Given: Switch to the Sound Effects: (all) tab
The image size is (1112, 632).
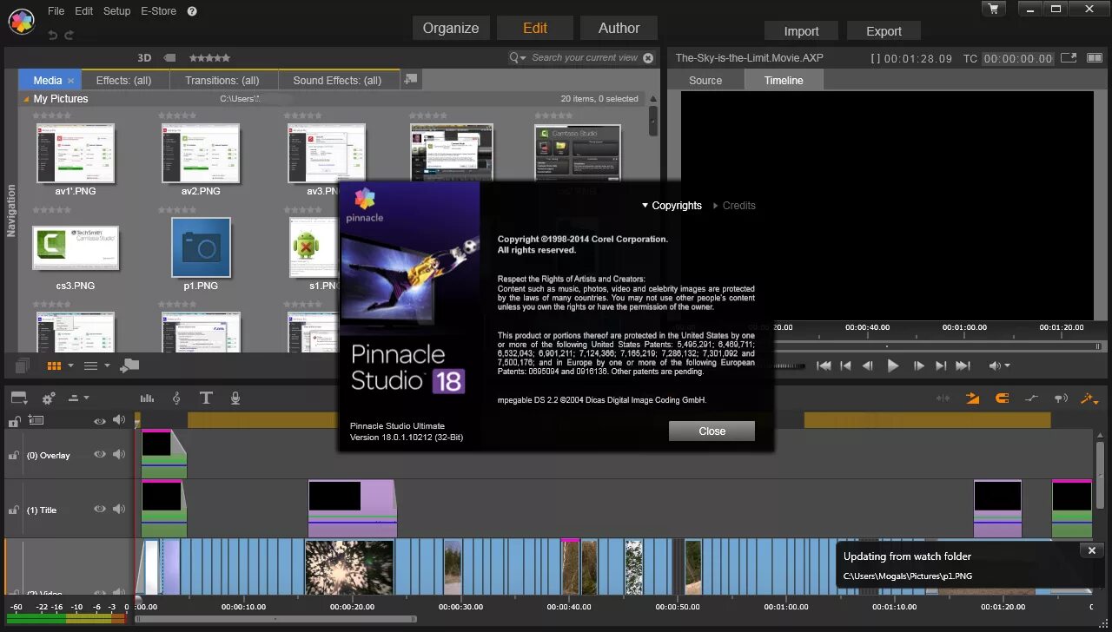Looking at the screenshot, I should click(x=337, y=80).
